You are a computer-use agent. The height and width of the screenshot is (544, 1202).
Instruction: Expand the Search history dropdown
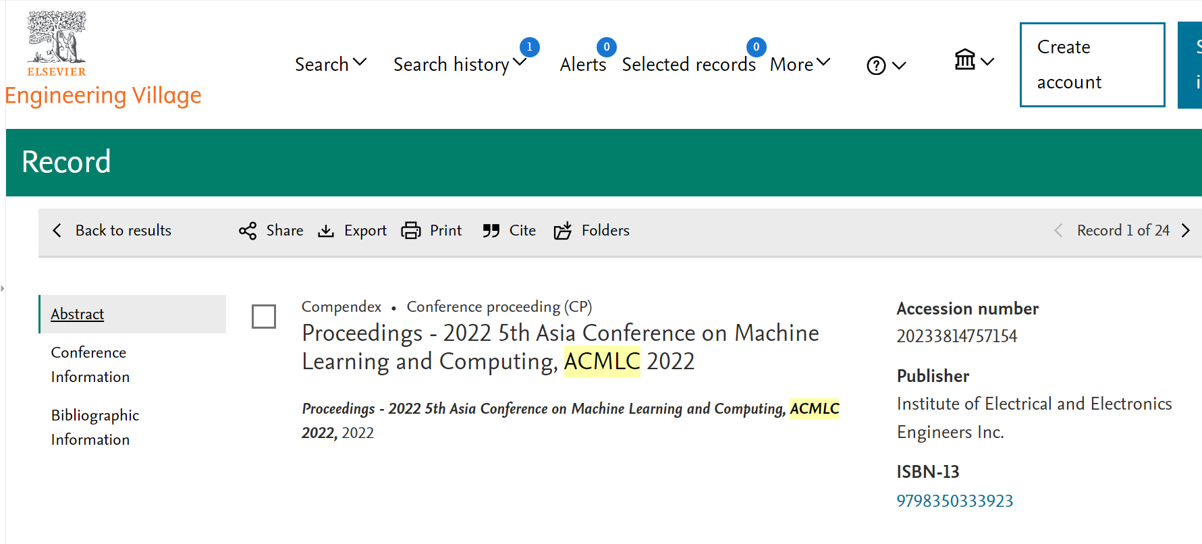(459, 64)
